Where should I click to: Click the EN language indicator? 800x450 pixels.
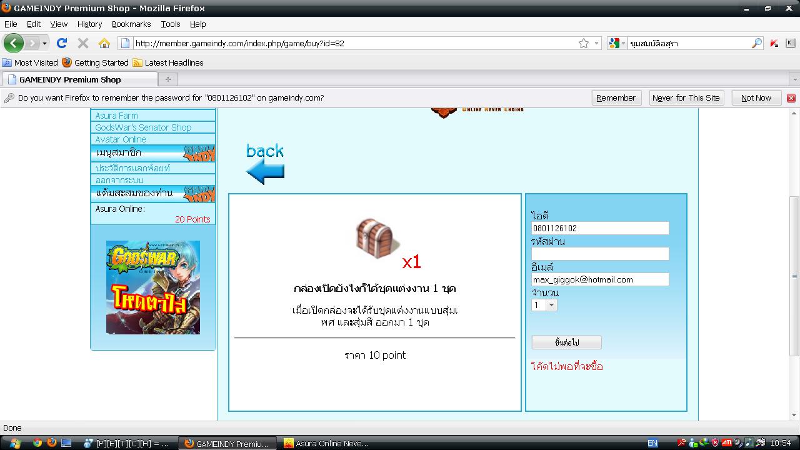pos(652,443)
